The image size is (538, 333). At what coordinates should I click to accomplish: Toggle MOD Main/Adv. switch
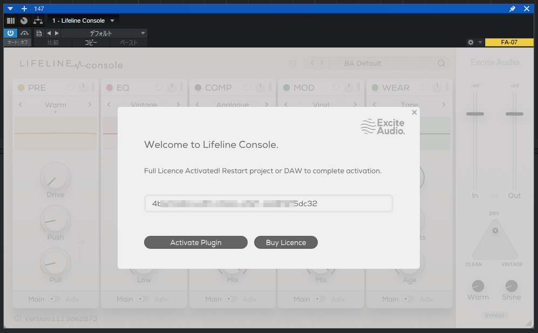coord(320,299)
